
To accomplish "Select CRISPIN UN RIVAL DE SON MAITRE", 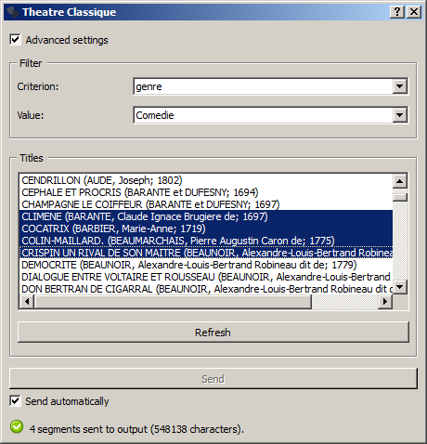I will [206, 253].
